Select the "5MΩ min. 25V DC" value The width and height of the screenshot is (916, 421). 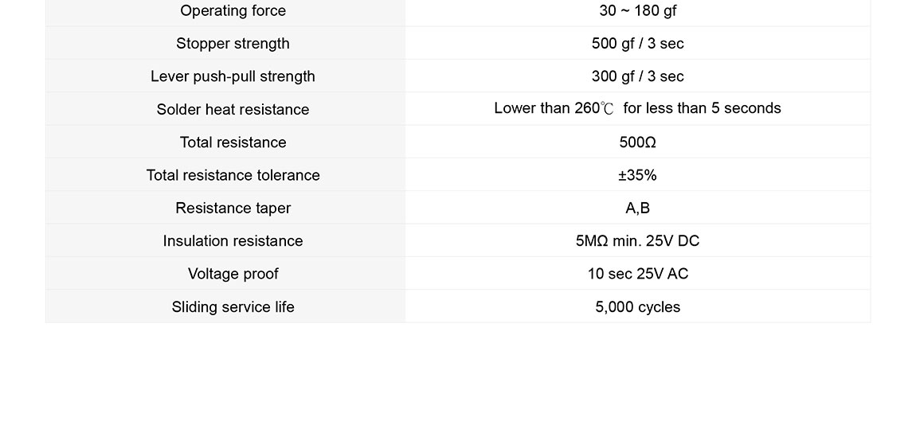[x=637, y=241]
